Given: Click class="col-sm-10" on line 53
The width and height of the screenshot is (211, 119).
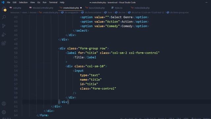Looking at the screenshot, I should click(x=90, y=66).
